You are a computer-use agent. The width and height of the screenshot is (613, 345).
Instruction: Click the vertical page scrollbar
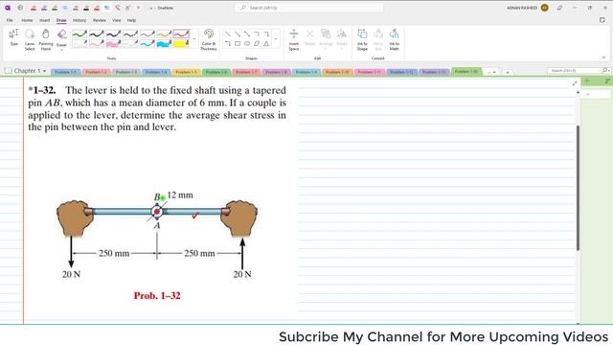pos(578,188)
